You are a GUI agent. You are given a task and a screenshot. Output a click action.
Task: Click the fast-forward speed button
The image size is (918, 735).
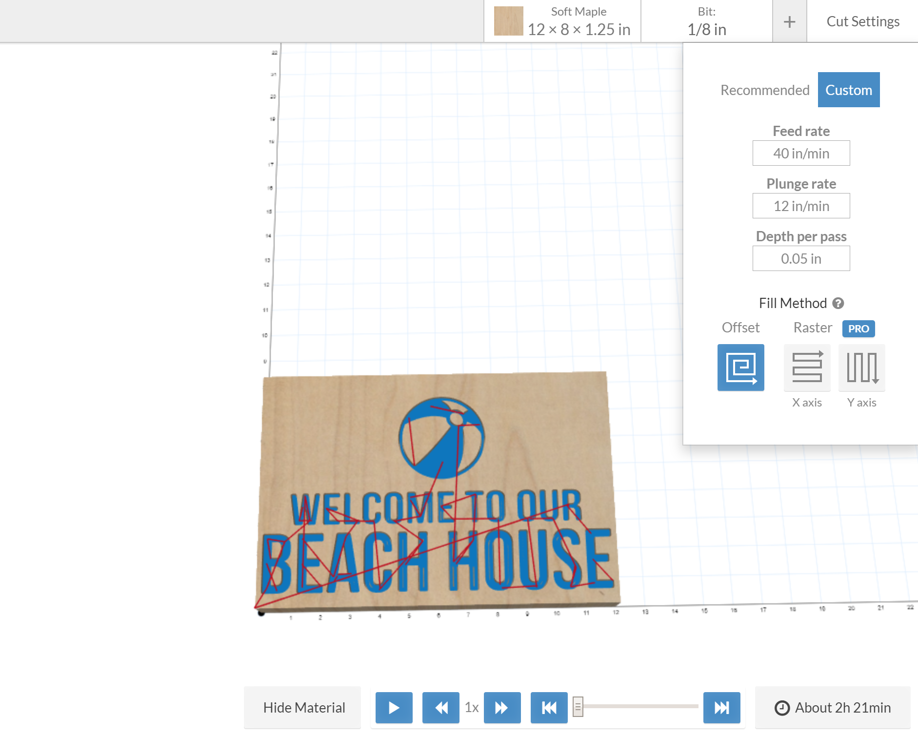(502, 707)
